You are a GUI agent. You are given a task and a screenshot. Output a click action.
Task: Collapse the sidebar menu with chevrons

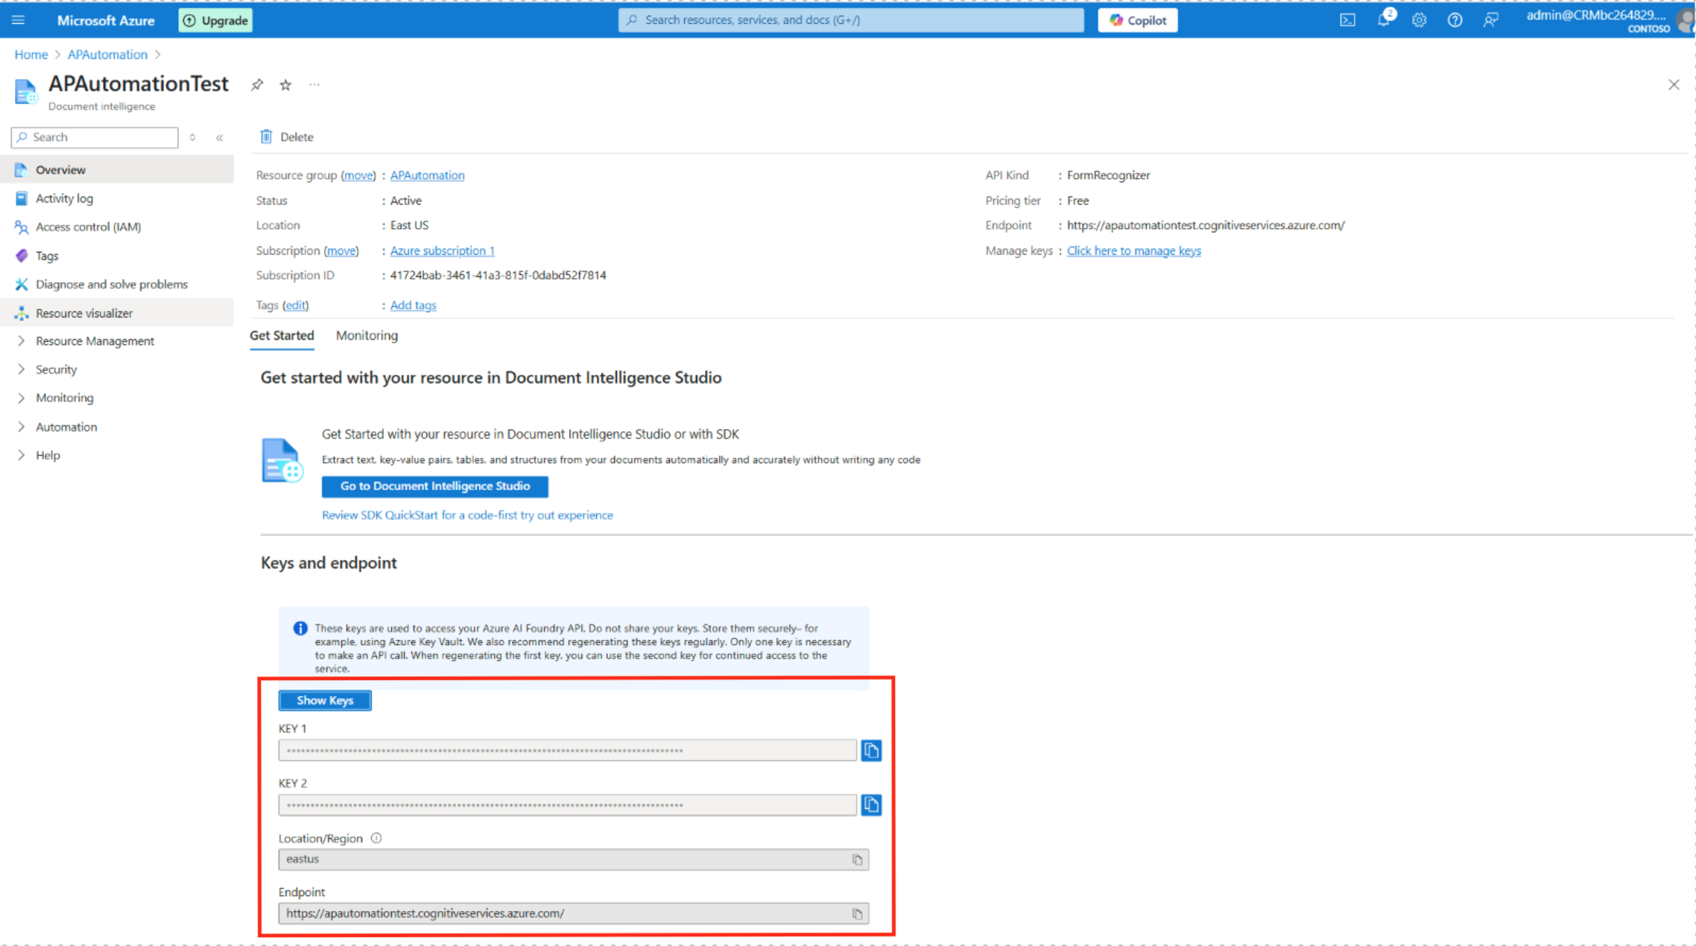tap(220, 137)
